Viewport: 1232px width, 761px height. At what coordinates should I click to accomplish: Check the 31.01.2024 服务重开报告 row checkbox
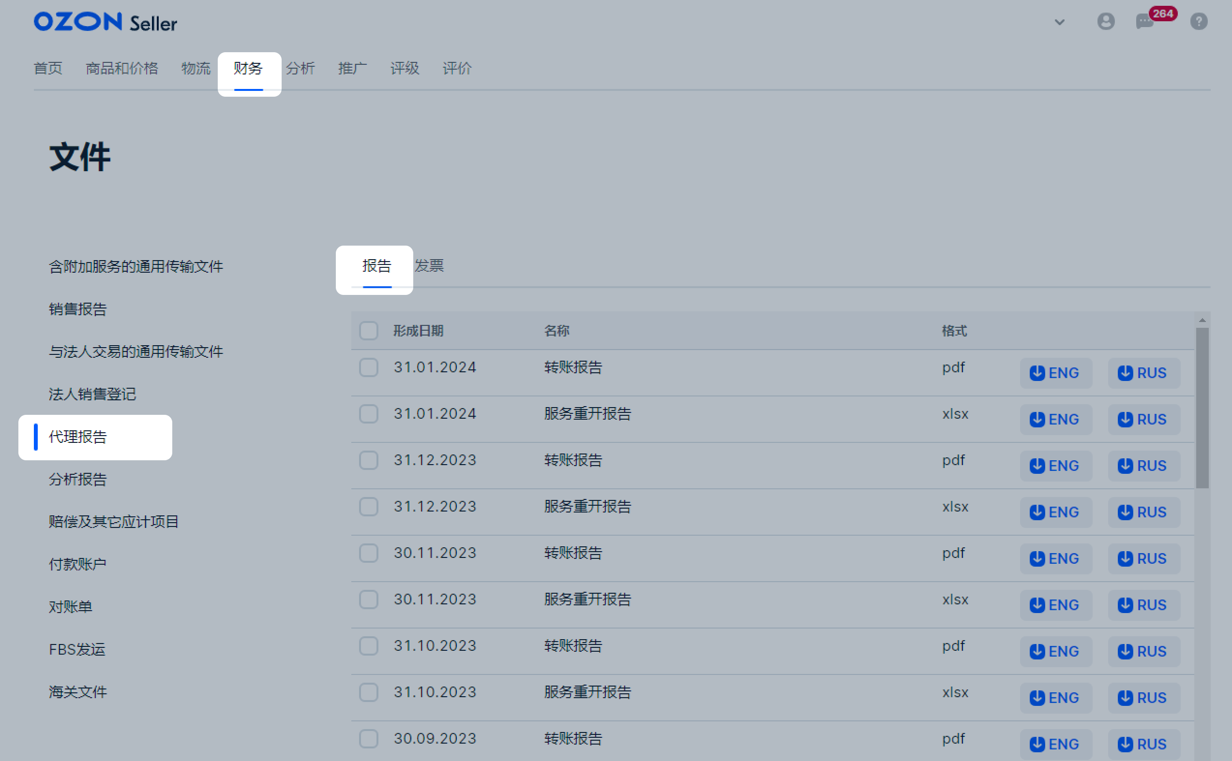(369, 414)
